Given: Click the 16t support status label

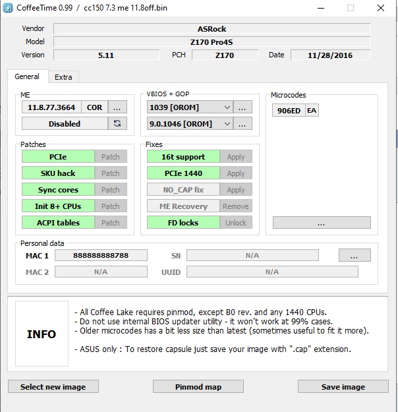Looking at the screenshot, I should (x=183, y=157).
